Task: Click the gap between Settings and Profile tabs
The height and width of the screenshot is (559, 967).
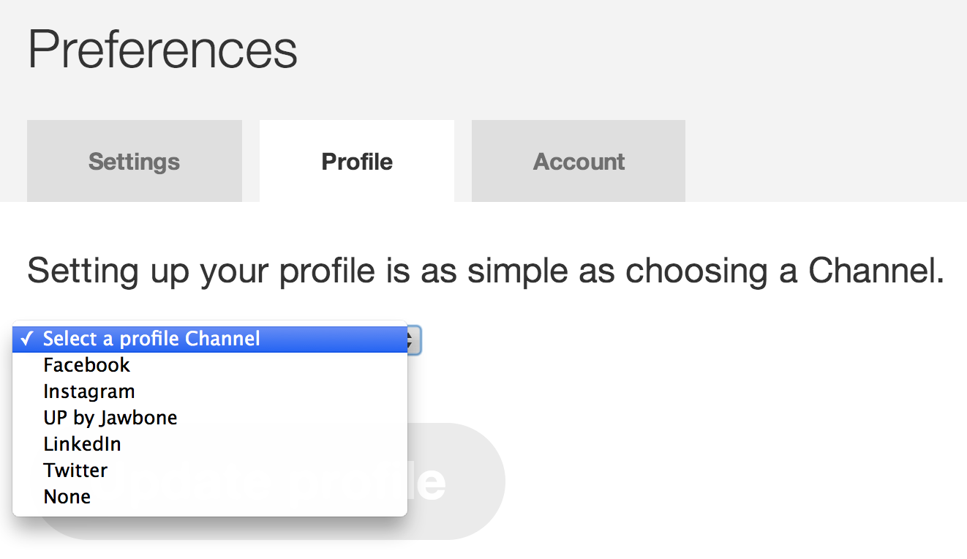Action: 251,161
